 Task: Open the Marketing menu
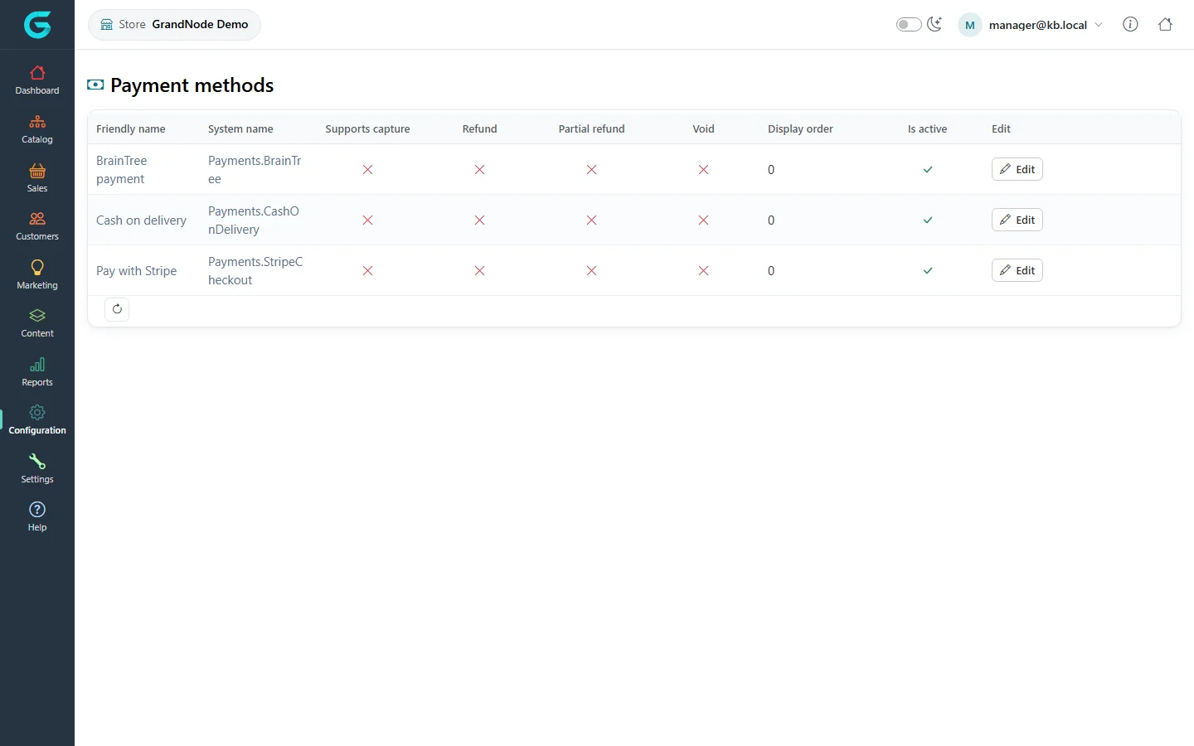[37, 275]
